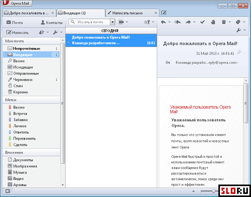
Task: Mark message as spam with the hand icon
Action: click(213, 22)
